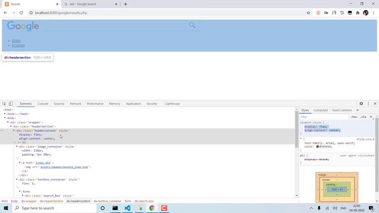The image size is (379, 213).
Task: Click the google_logo.png src link in DOM
Action: [64, 167]
